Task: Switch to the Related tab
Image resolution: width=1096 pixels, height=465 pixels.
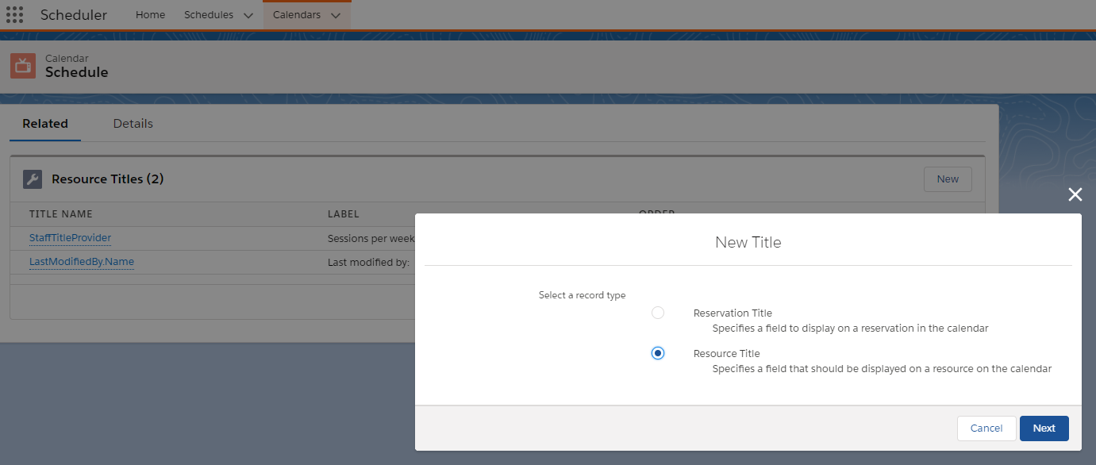Action: click(x=45, y=124)
